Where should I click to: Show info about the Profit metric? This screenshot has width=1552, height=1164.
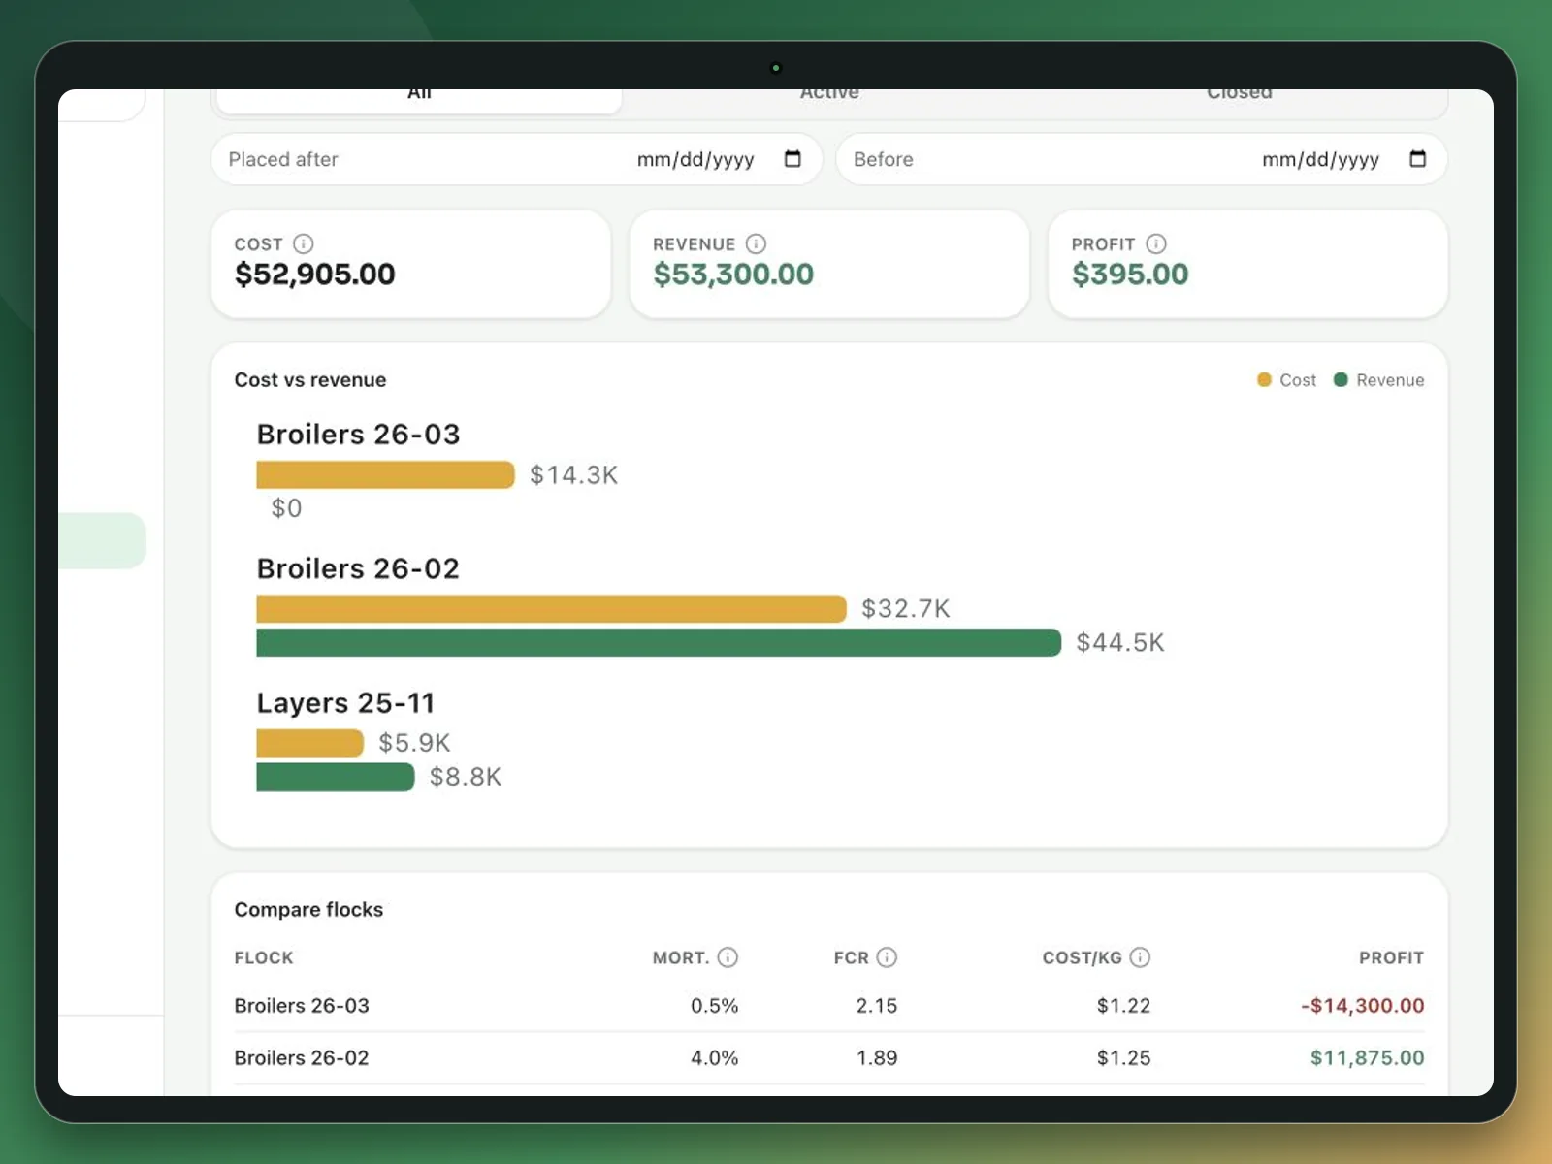(x=1156, y=243)
